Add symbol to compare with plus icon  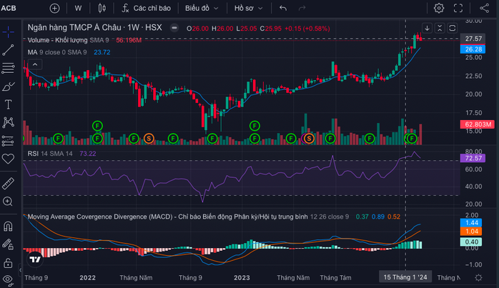pyautogui.click(x=55, y=9)
